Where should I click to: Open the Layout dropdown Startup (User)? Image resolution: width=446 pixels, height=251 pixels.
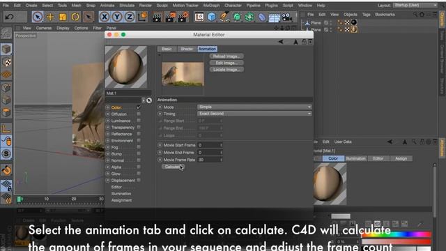point(415,6)
